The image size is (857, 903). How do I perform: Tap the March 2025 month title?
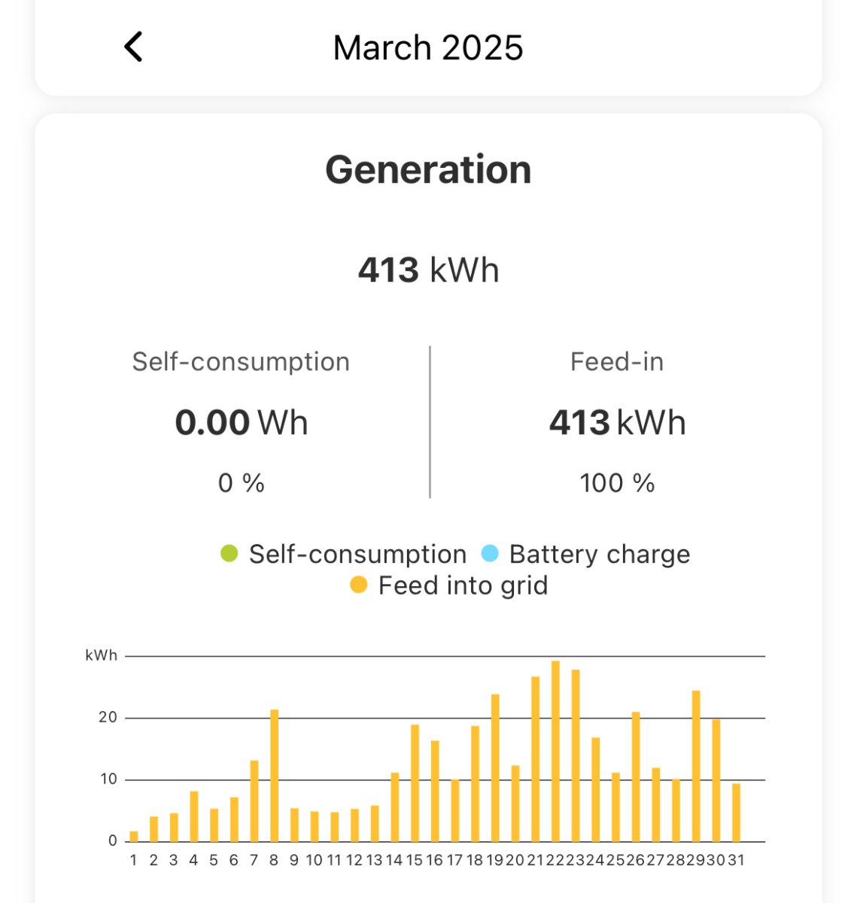coord(427,48)
